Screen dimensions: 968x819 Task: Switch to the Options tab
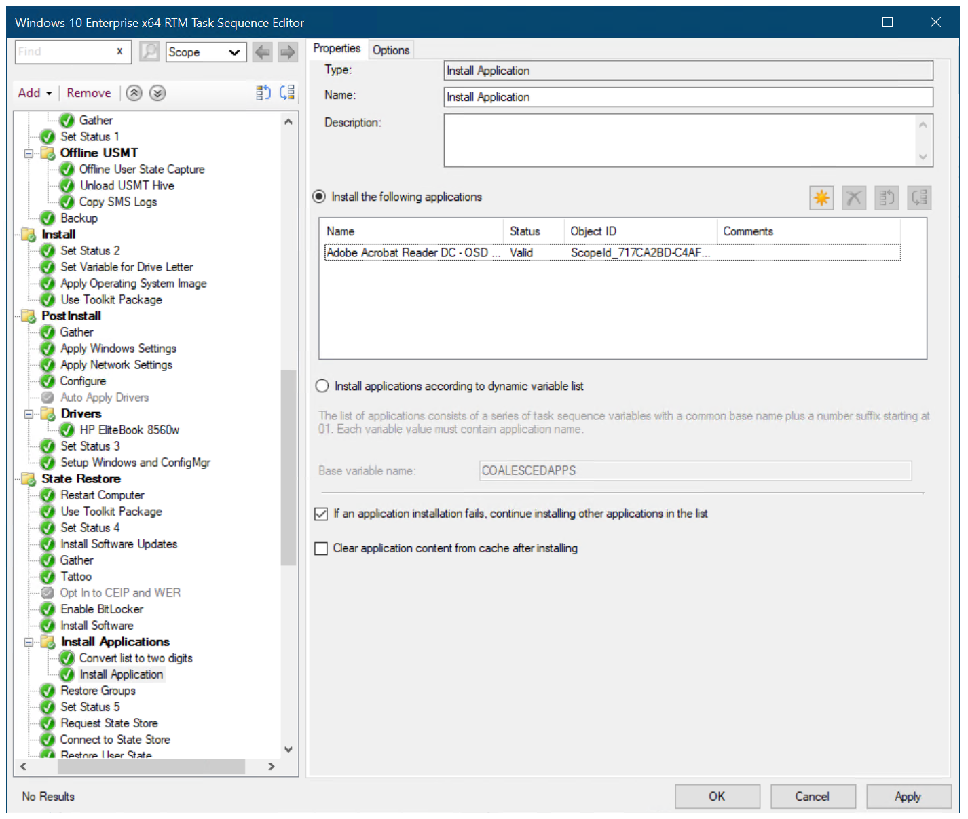click(391, 49)
